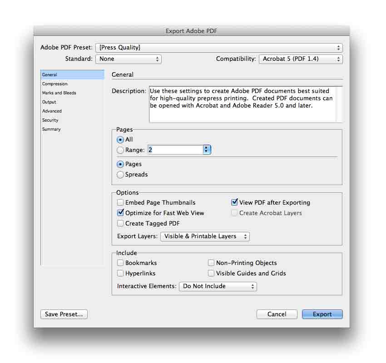Check the Hyperlinks checkbox
The height and width of the screenshot is (363, 386).
[120, 273]
